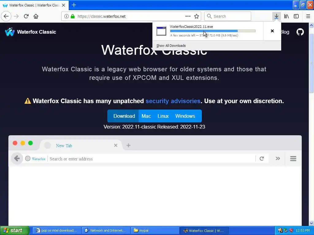Click the Waterfox Classic main heading

point(154,50)
